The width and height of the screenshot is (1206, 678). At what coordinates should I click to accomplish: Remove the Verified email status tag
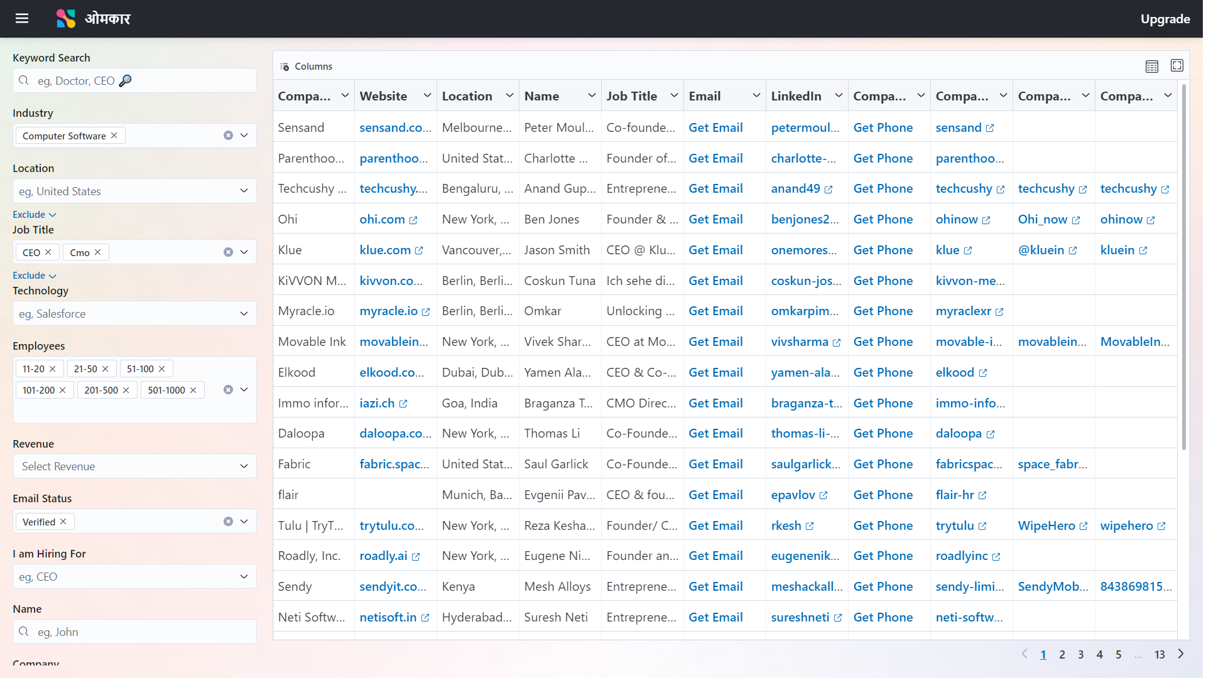tap(63, 521)
